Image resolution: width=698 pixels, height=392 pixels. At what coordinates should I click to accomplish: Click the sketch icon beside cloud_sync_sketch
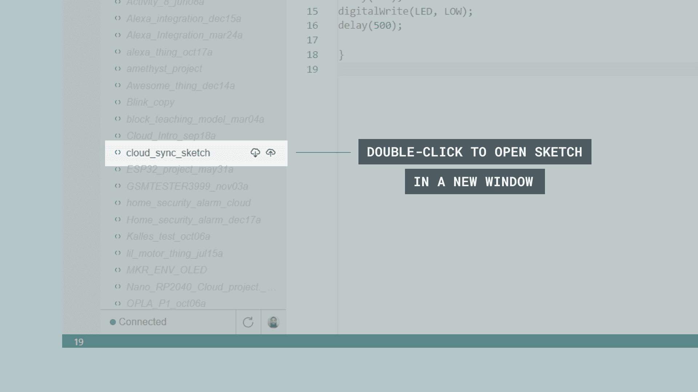(x=118, y=152)
